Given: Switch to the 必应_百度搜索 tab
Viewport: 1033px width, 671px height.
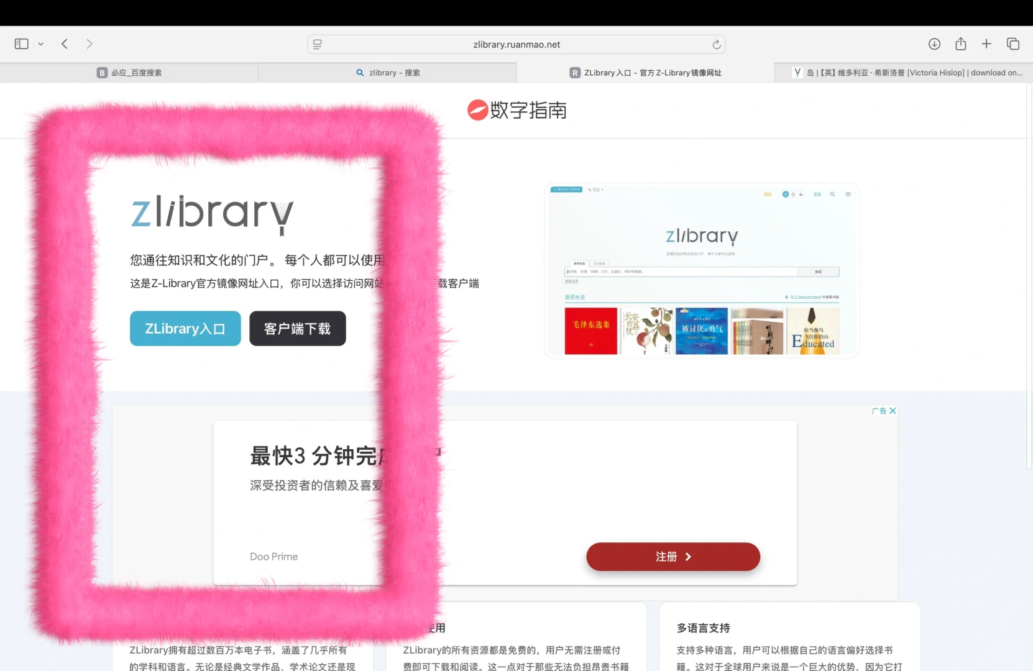Looking at the screenshot, I should [x=129, y=73].
